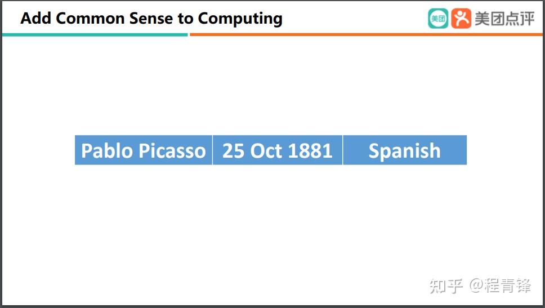Viewport: 545px width, 308px height.
Task: Click the teal underline below the title
Action: [x=95, y=35]
